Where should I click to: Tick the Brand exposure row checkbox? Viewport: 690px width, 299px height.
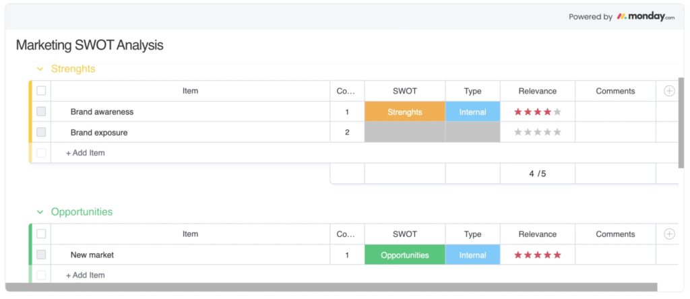(x=41, y=133)
